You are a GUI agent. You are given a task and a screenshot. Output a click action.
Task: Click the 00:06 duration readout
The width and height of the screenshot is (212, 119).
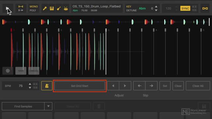point(94,10)
